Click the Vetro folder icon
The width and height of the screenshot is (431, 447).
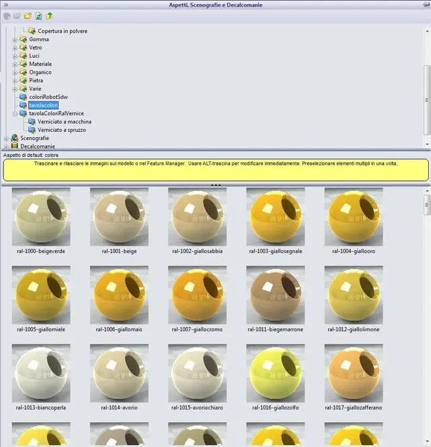coord(23,47)
